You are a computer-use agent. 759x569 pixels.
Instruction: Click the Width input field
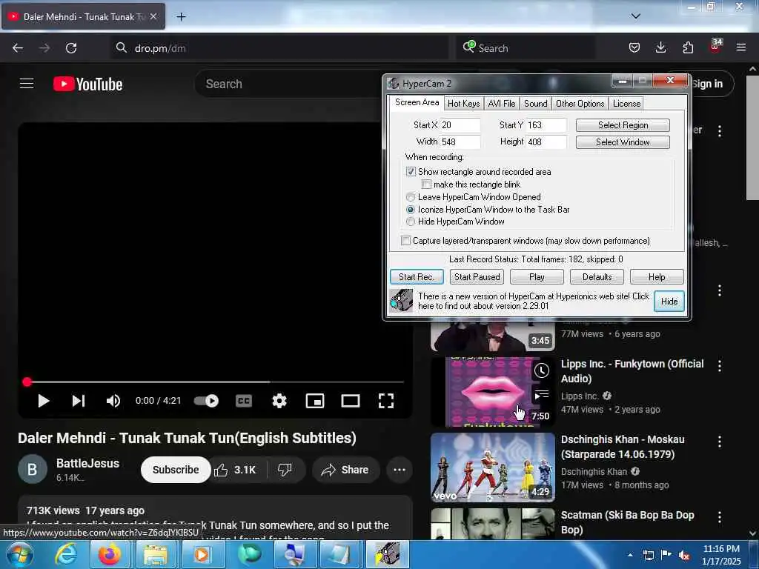[x=460, y=142]
